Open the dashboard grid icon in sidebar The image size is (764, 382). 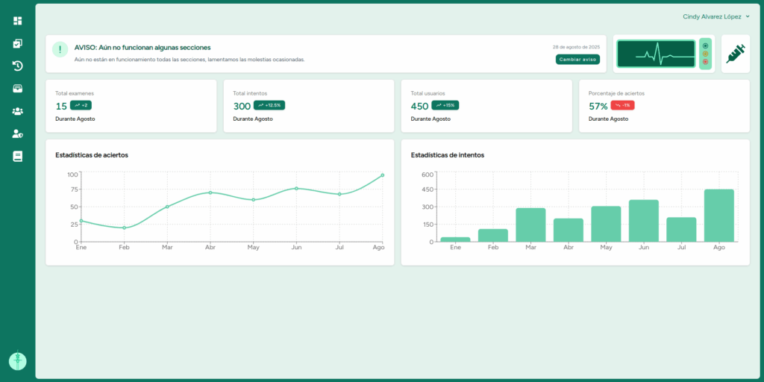pos(17,21)
